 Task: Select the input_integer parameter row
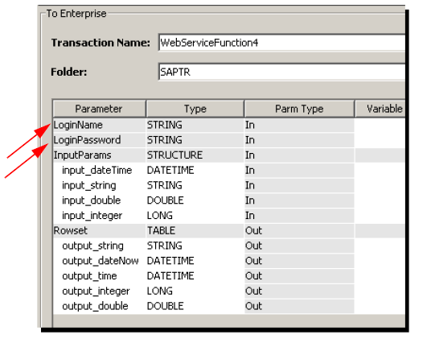[229, 216]
